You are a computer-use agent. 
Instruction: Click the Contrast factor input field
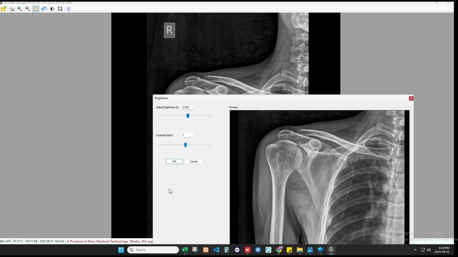[187, 135]
